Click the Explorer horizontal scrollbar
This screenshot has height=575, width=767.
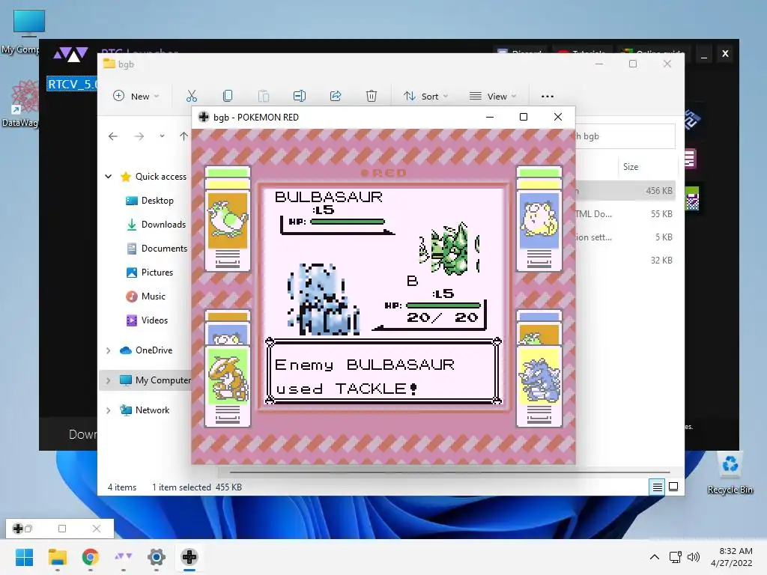449,472
